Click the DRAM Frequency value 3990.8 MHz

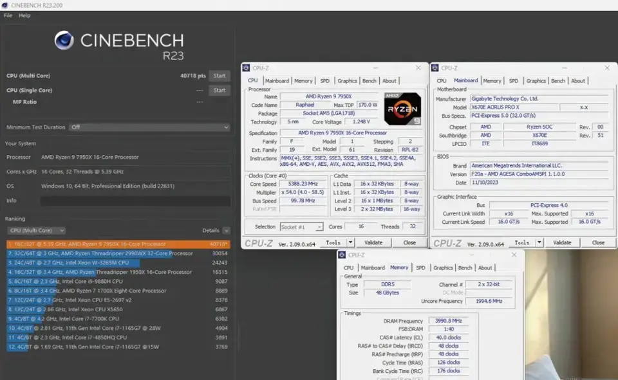click(x=449, y=321)
